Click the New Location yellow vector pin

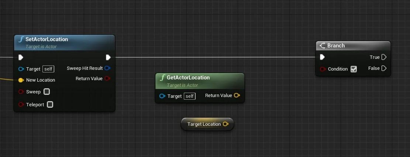click(21, 80)
